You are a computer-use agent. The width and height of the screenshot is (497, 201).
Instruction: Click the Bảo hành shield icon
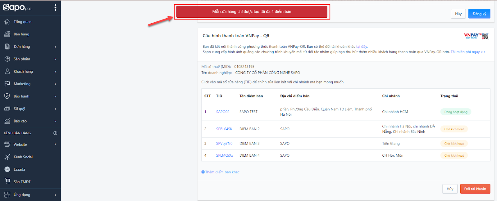pyautogui.click(x=7, y=96)
